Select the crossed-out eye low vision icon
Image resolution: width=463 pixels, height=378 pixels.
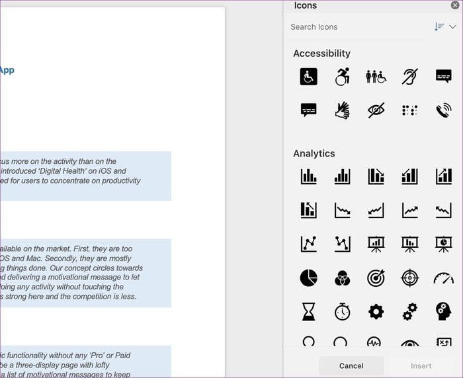(x=376, y=110)
